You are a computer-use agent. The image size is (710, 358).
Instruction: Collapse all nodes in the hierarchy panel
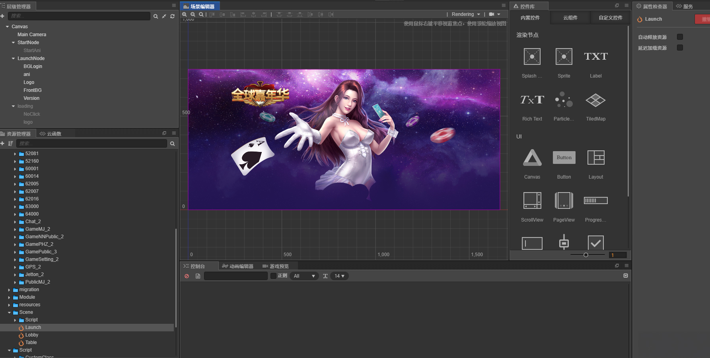(164, 16)
